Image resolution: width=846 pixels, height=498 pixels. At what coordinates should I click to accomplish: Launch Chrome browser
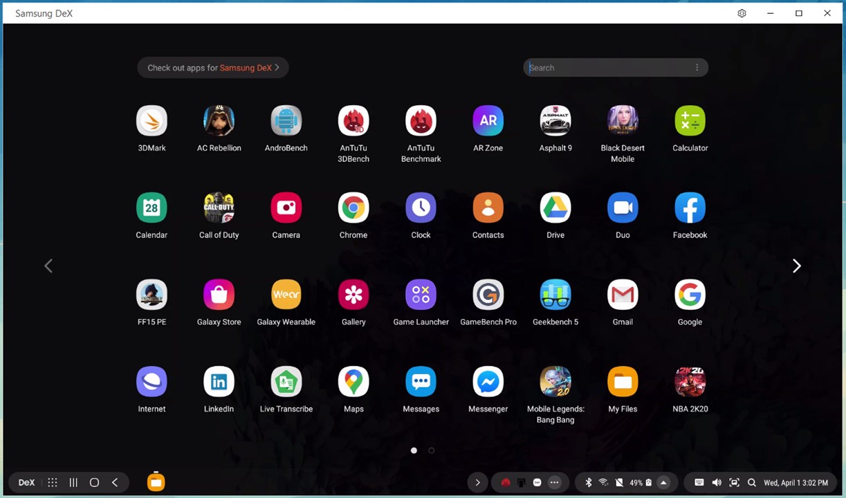pyautogui.click(x=353, y=207)
